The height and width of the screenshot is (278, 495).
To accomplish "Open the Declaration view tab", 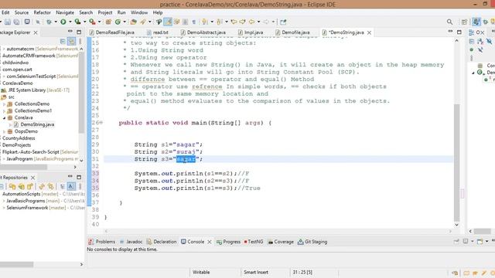I will coord(162,242).
